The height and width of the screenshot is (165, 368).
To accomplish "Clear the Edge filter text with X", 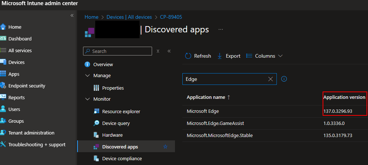I will [270, 79].
